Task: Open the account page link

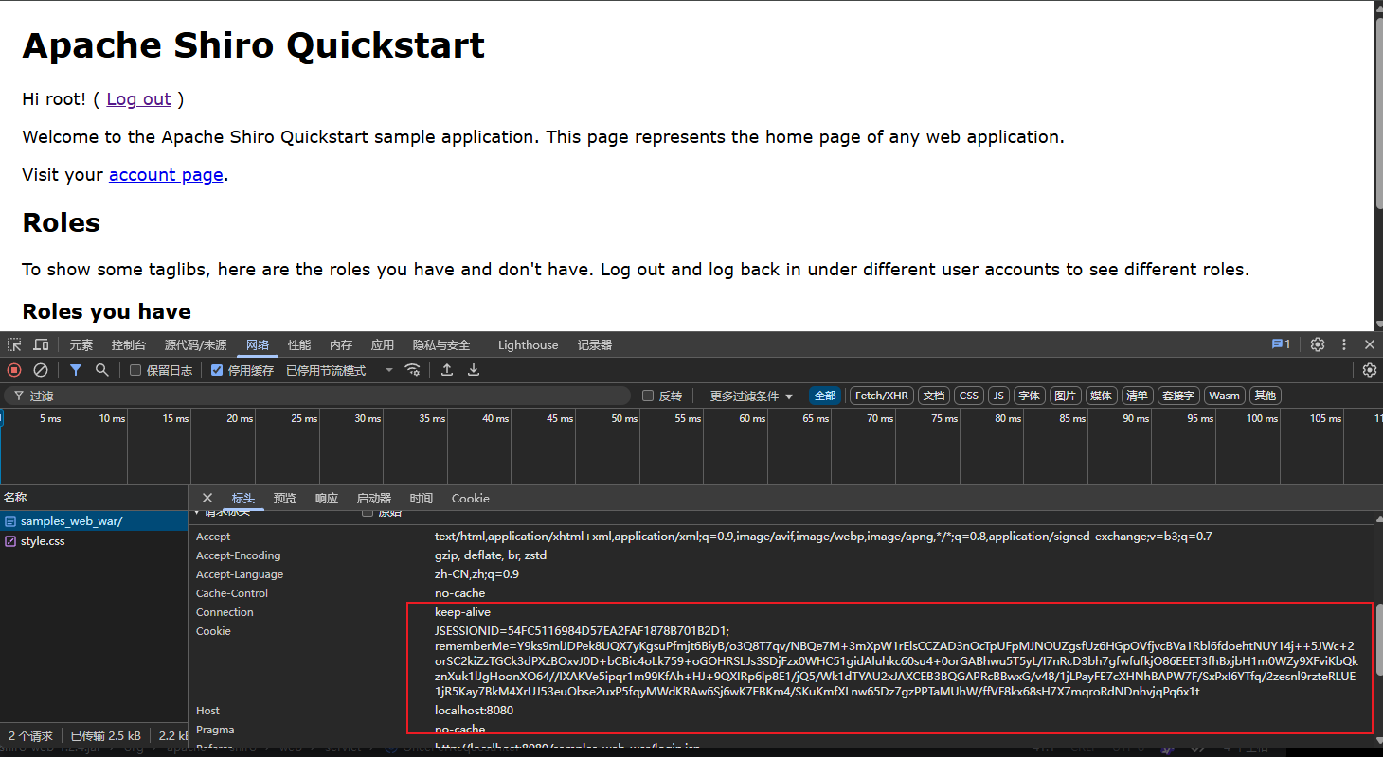Action: [167, 174]
